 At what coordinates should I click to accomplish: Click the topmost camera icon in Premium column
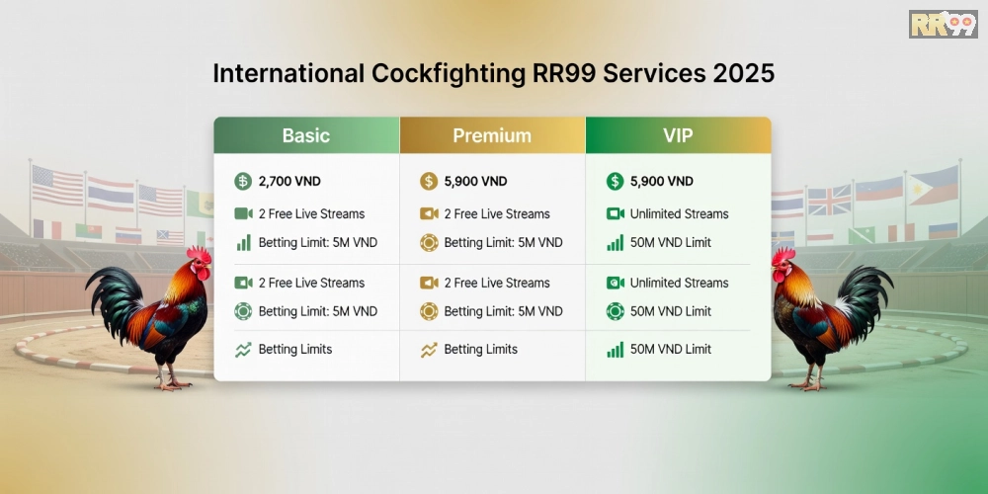pos(429,213)
